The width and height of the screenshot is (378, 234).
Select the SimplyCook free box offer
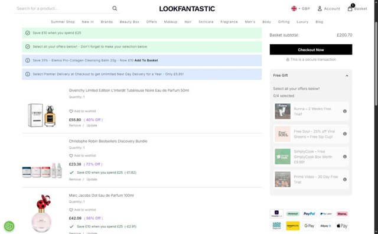[311, 157]
